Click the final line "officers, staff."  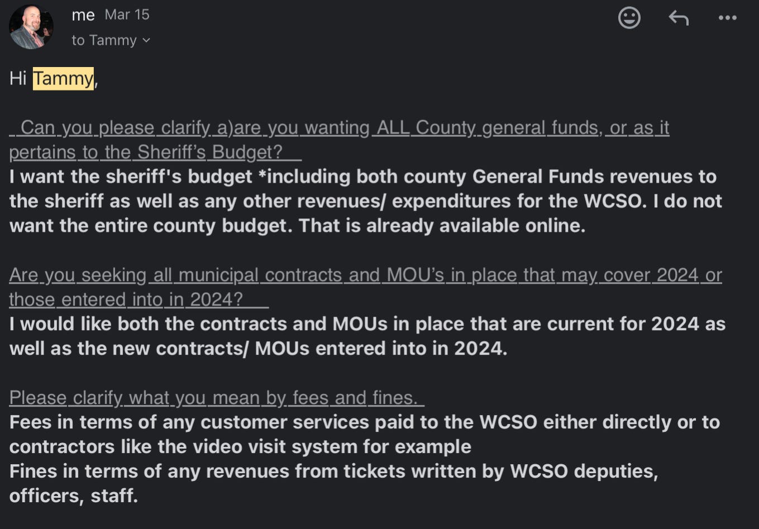pos(74,496)
